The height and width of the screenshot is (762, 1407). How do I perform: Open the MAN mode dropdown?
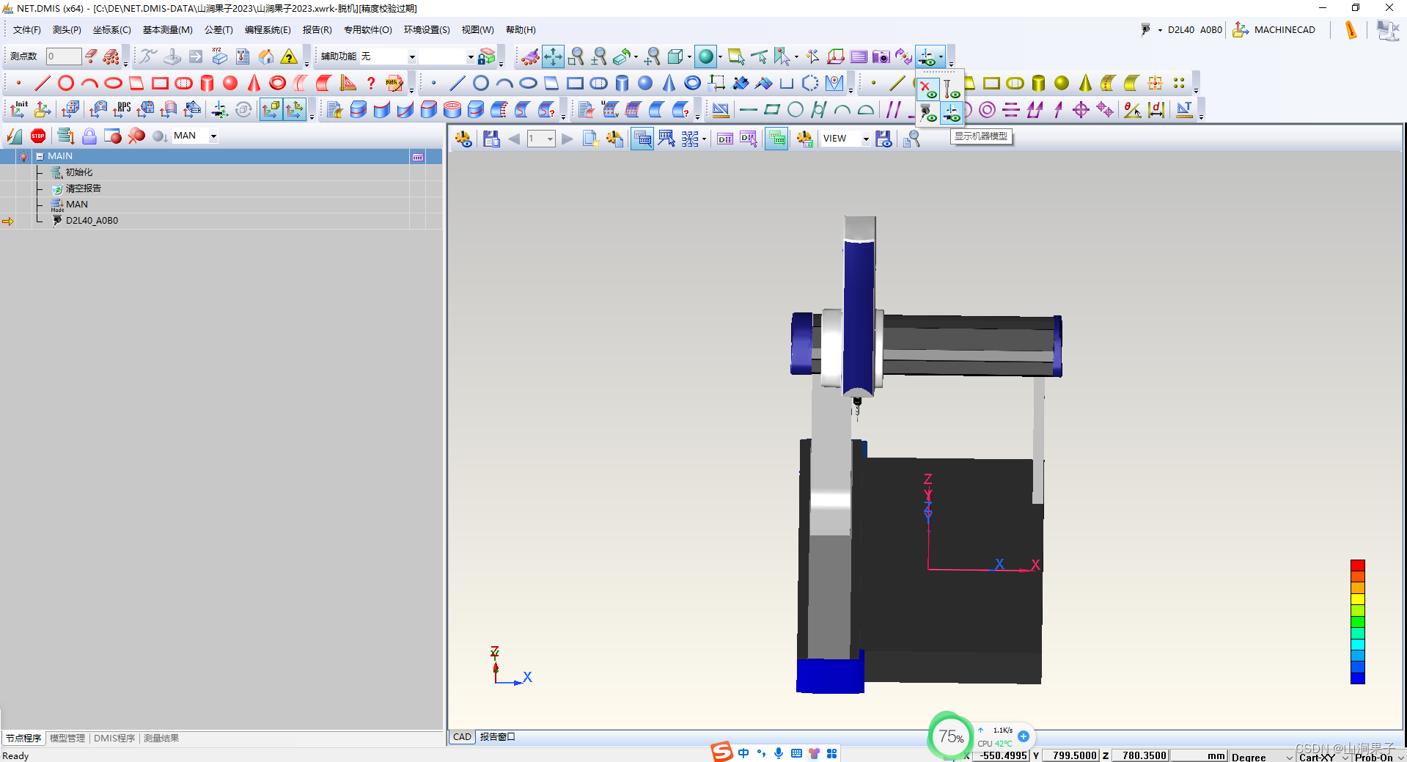(x=213, y=136)
